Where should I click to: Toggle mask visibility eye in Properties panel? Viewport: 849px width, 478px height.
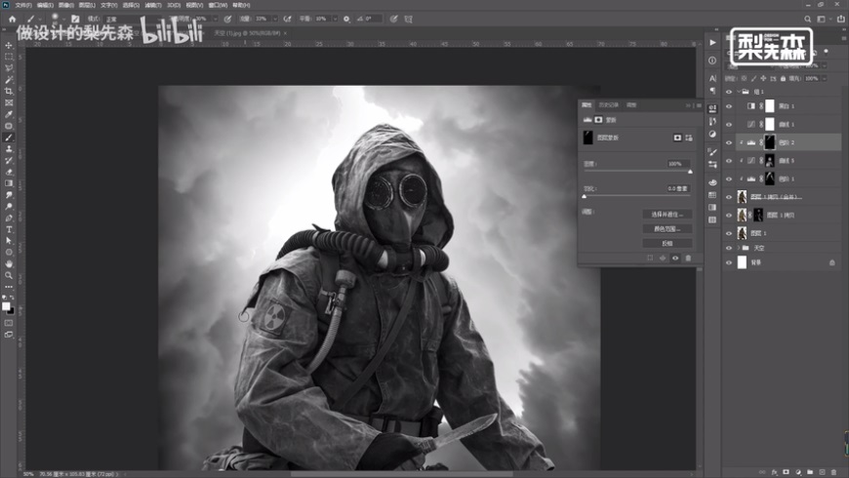pos(675,259)
